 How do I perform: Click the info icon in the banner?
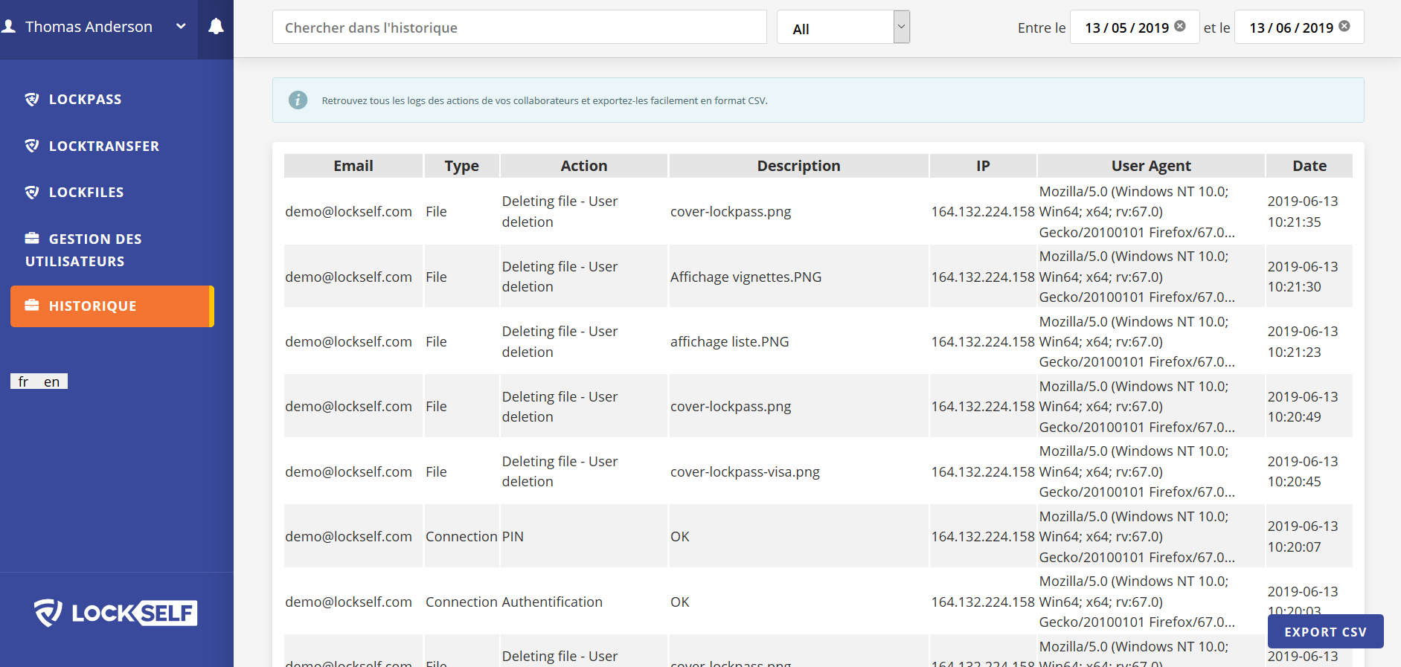pos(298,100)
